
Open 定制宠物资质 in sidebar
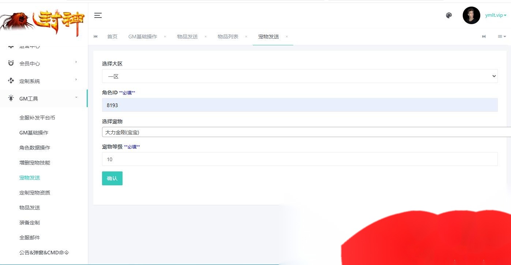click(x=35, y=193)
